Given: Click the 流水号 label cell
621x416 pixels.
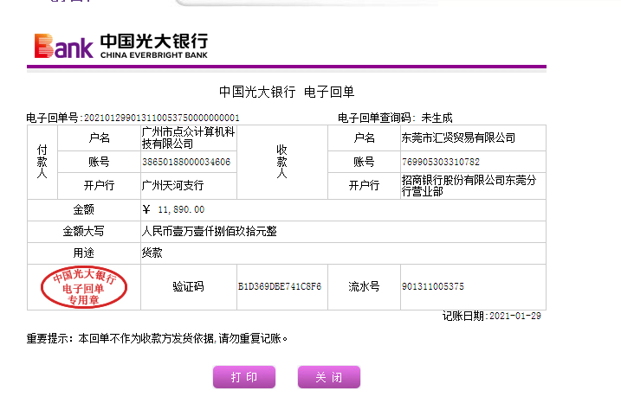Looking at the screenshot, I should (x=364, y=286).
